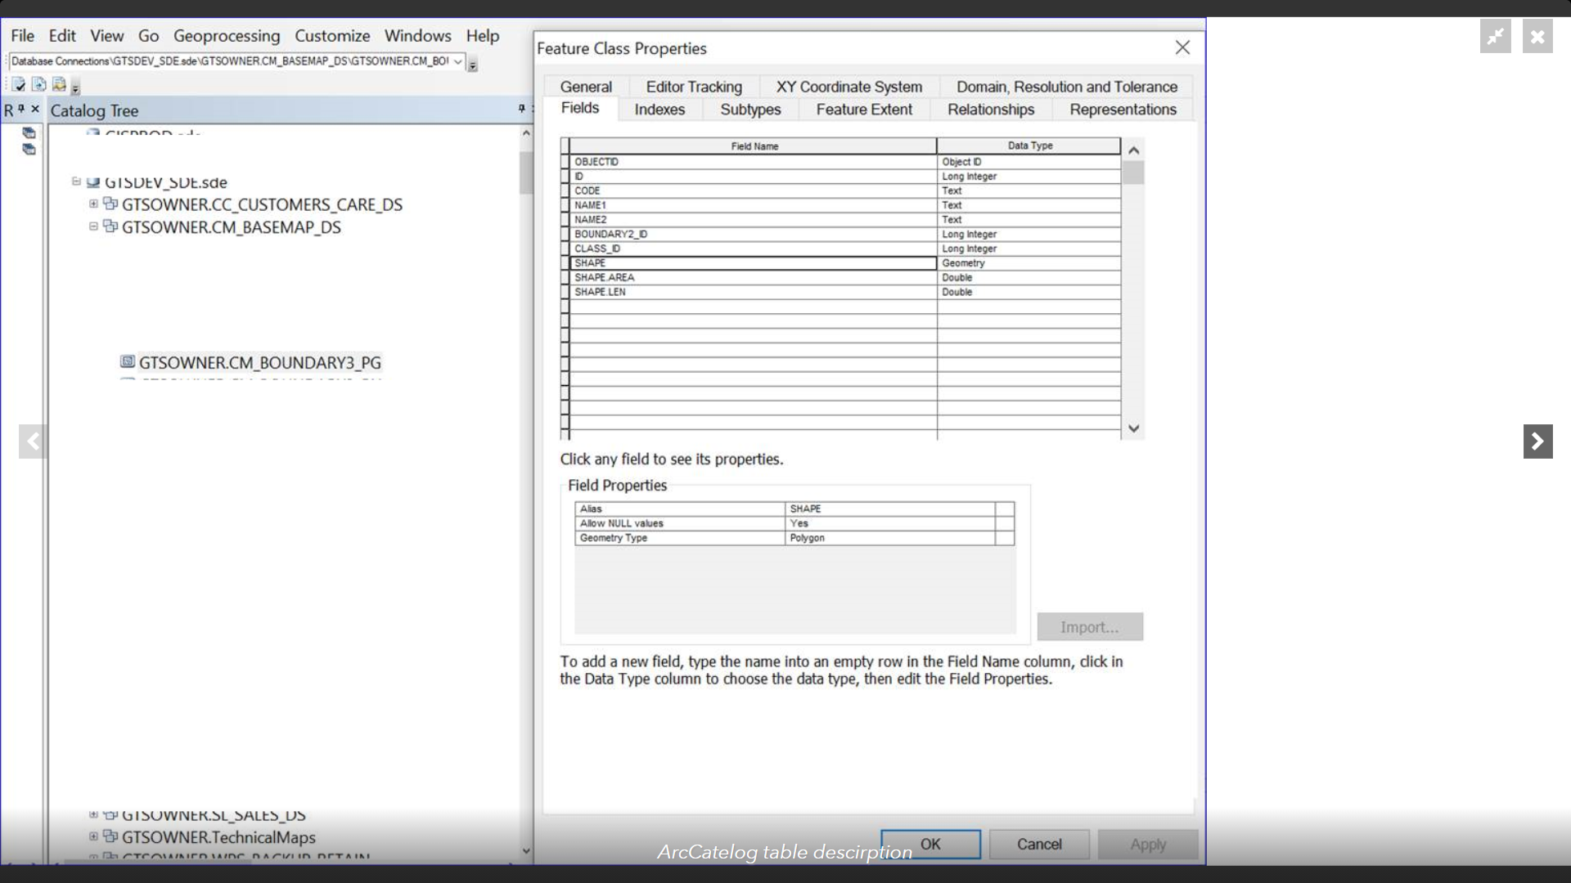The height and width of the screenshot is (883, 1571).
Task: Go to next slideshow image
Action: (x=1537, y=441)
